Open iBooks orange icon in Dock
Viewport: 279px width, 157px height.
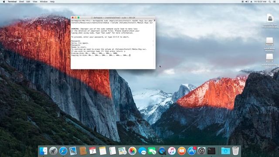click(182, 151)
